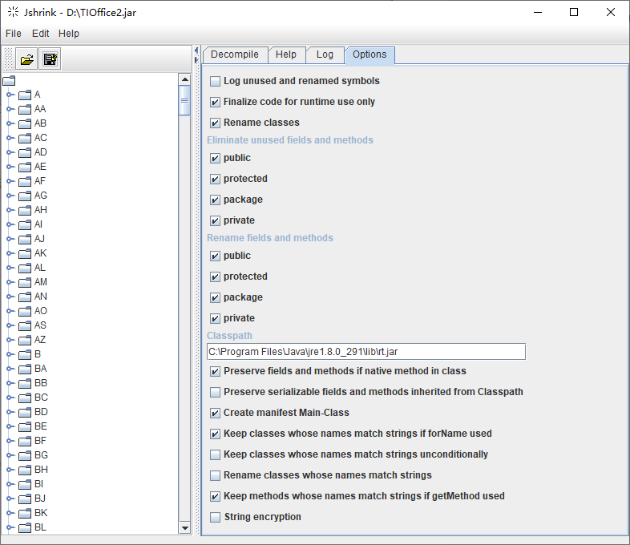630x545 pixels.
Task: Toggle Preserve fields if native method in class
Action: 215,372
